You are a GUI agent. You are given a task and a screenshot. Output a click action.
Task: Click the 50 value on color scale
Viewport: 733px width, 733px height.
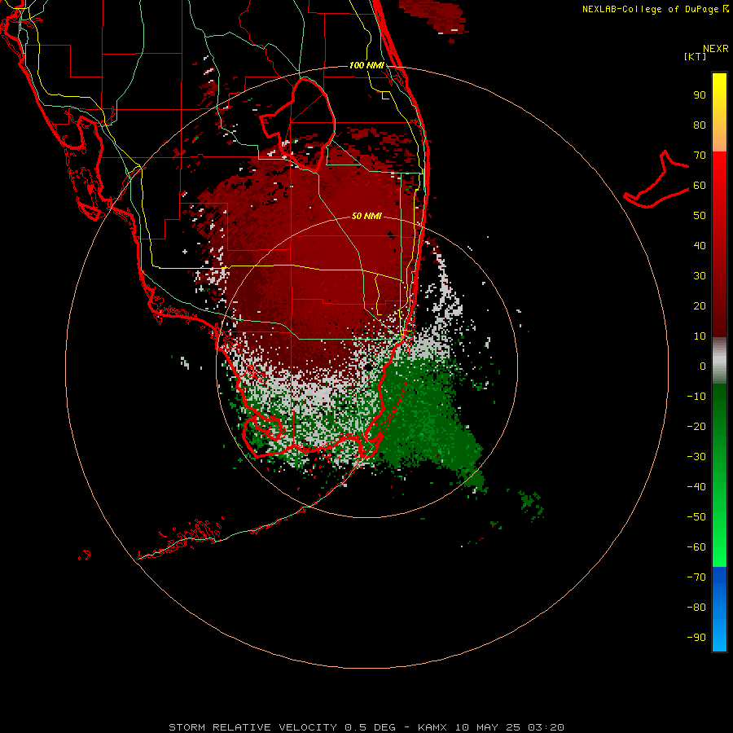(x=700, y=216)
